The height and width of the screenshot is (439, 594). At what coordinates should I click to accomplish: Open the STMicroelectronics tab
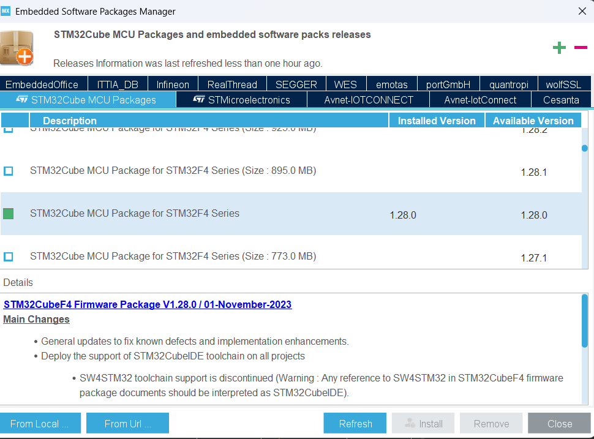(242, 100)
